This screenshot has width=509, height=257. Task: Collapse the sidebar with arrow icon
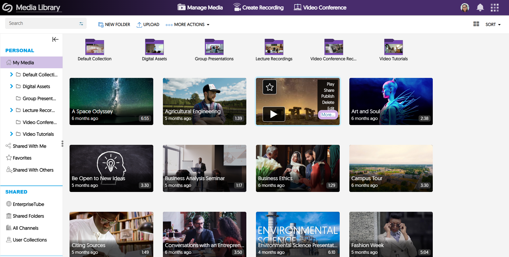(55, 39)
